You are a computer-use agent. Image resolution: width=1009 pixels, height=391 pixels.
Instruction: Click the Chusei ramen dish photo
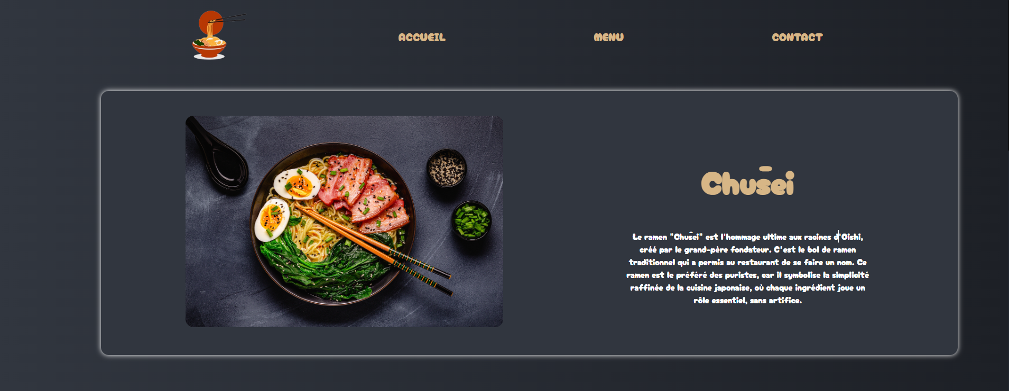344,221
